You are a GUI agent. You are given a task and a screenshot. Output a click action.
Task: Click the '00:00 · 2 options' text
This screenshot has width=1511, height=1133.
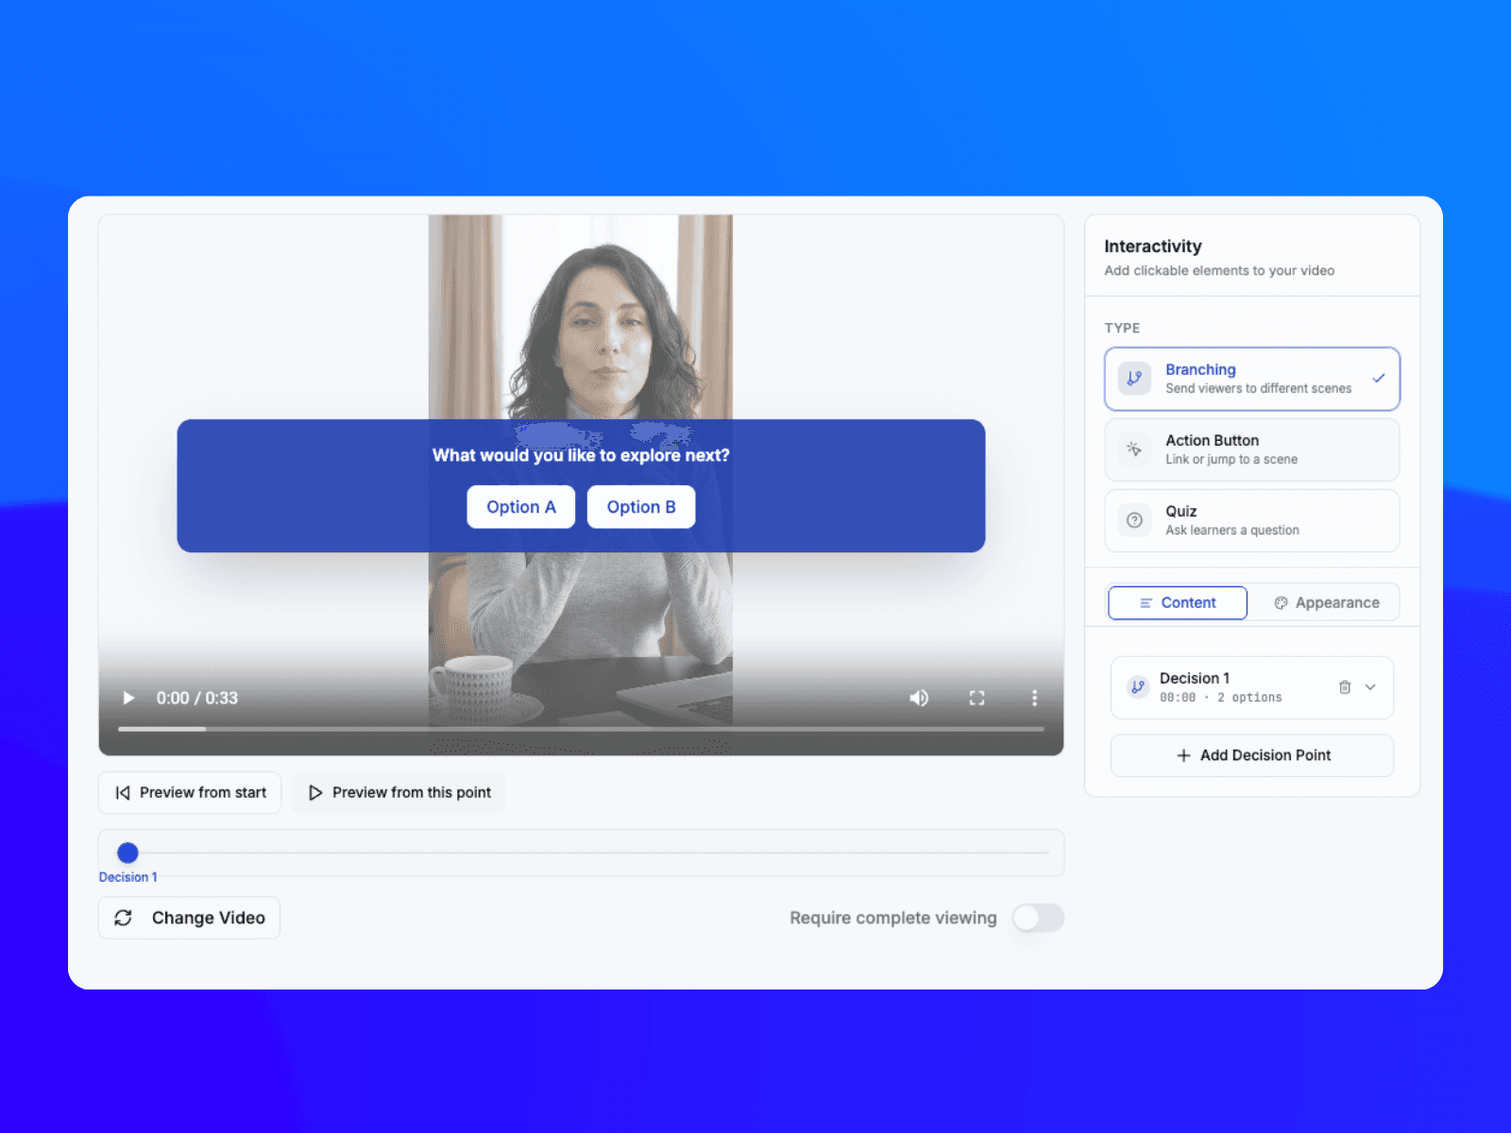[x=1221, y=698]
